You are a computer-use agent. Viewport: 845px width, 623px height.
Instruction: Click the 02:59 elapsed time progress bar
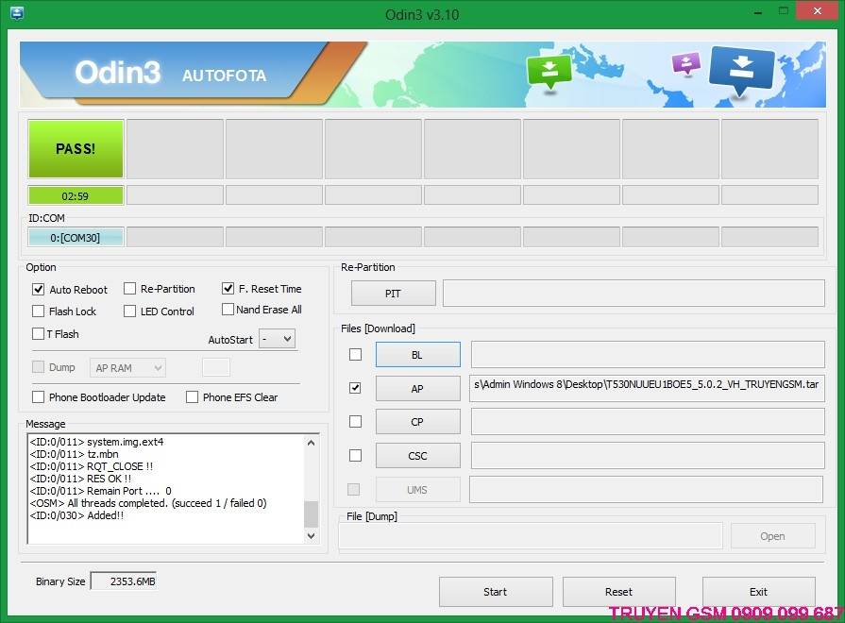coord(76,195)
